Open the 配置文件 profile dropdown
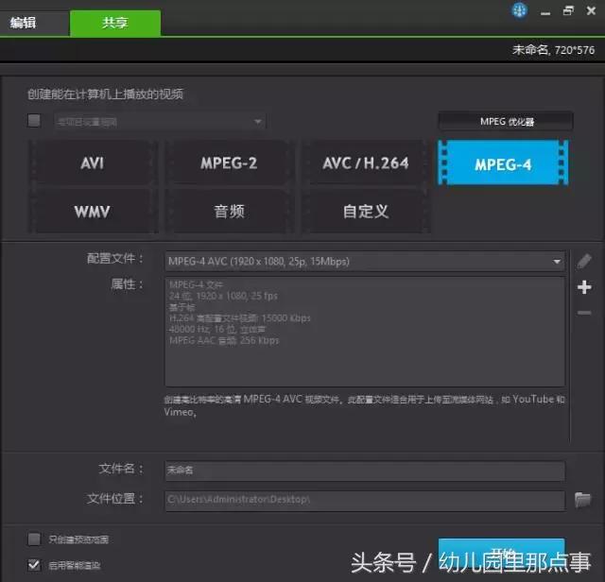 click(365, 261)
